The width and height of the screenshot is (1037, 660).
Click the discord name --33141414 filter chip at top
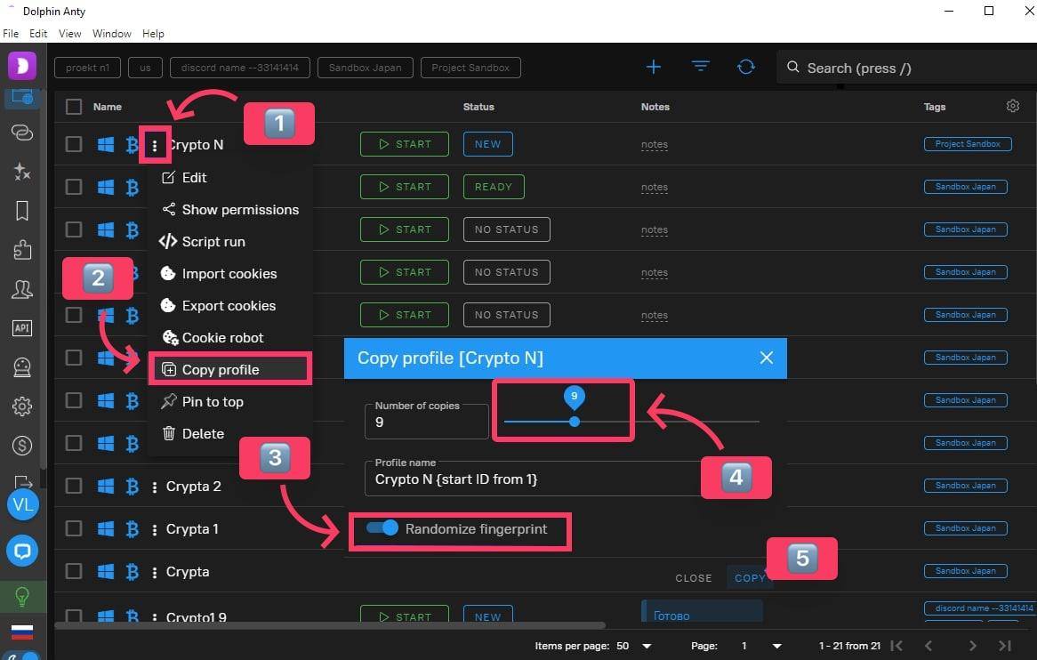tap(239, 68)
